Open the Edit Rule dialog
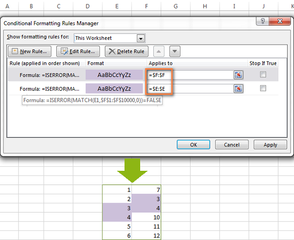 [78, 51]
